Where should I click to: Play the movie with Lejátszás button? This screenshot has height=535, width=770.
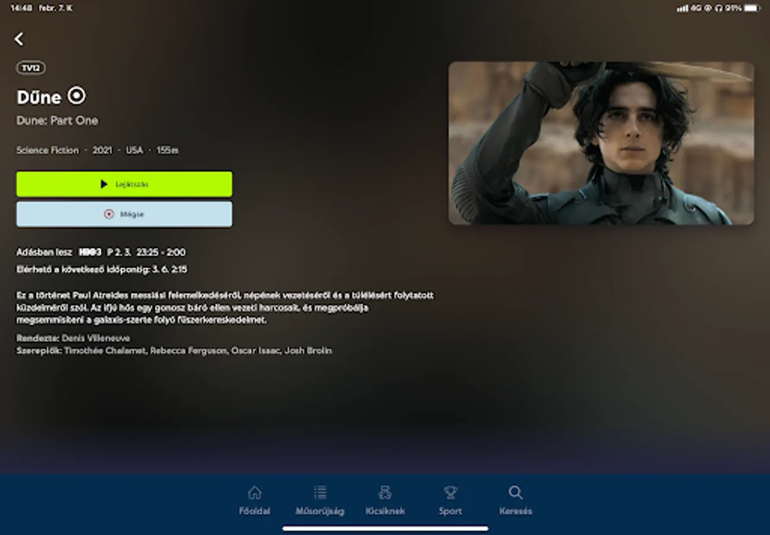point(124,184)
